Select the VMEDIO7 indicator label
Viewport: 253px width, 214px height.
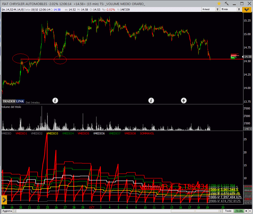point(115,133)
